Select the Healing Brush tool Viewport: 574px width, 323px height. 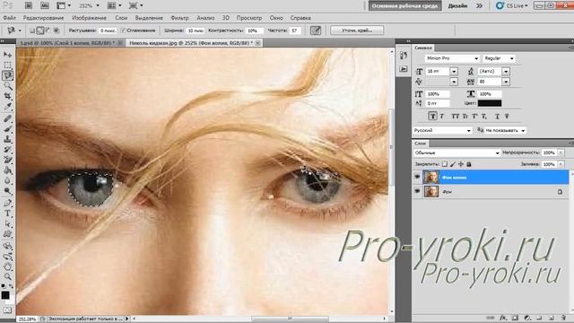7,118
